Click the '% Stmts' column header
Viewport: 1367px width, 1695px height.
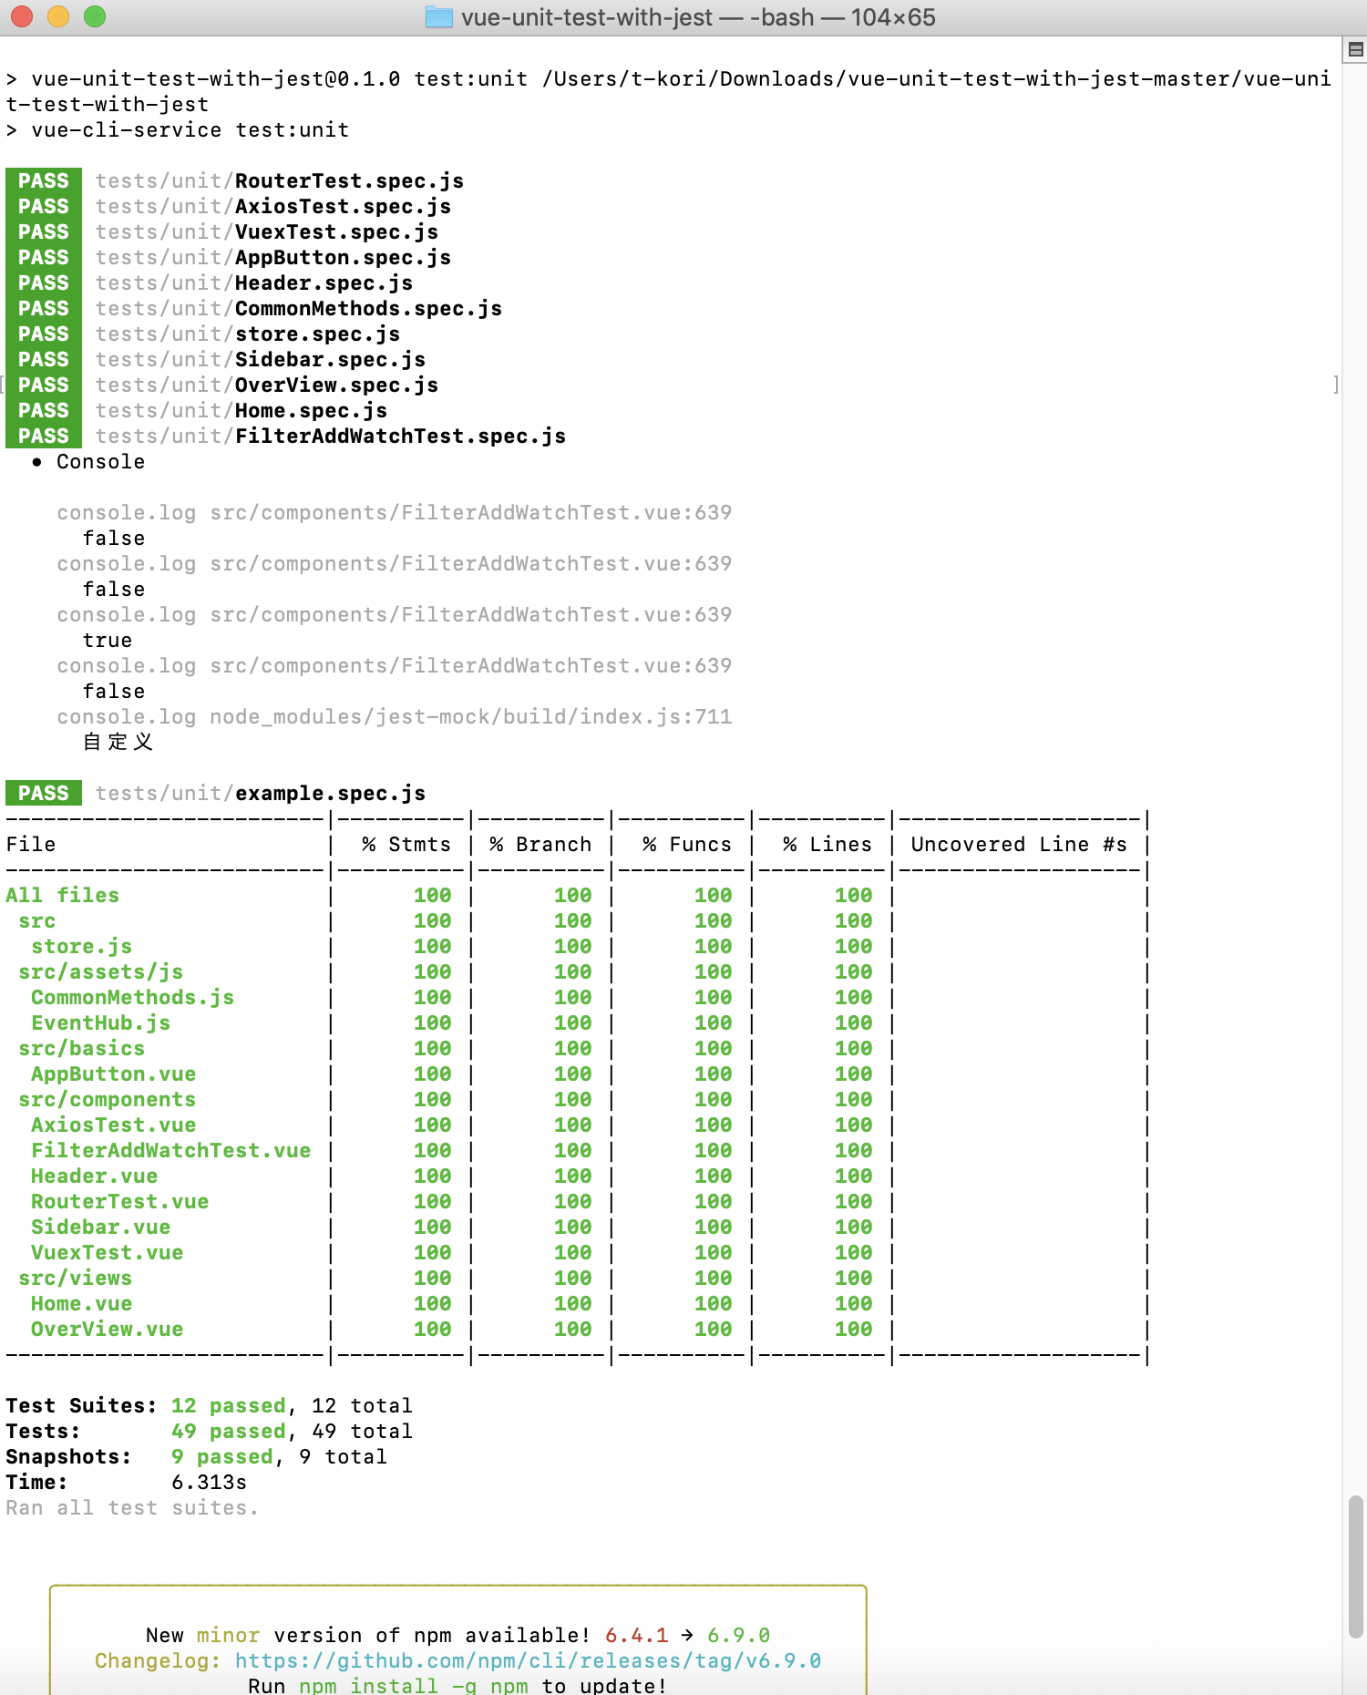pyautogui.click(x=406, y=844)
